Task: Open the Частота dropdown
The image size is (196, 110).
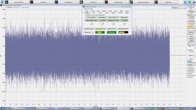Action: (191, 15)
